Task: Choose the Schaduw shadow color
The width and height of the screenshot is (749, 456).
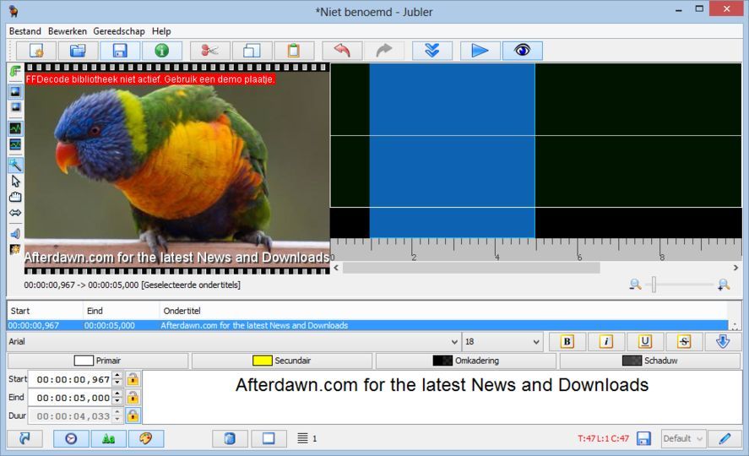Action: pyautogui.click(x=649, y=361)
